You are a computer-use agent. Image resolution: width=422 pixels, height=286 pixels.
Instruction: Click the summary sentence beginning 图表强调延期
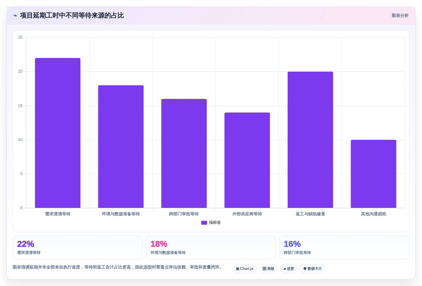click(118, 267)
